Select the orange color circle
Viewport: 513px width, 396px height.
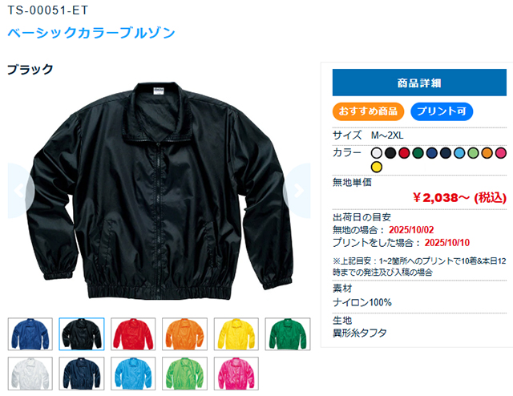[487, 153]
